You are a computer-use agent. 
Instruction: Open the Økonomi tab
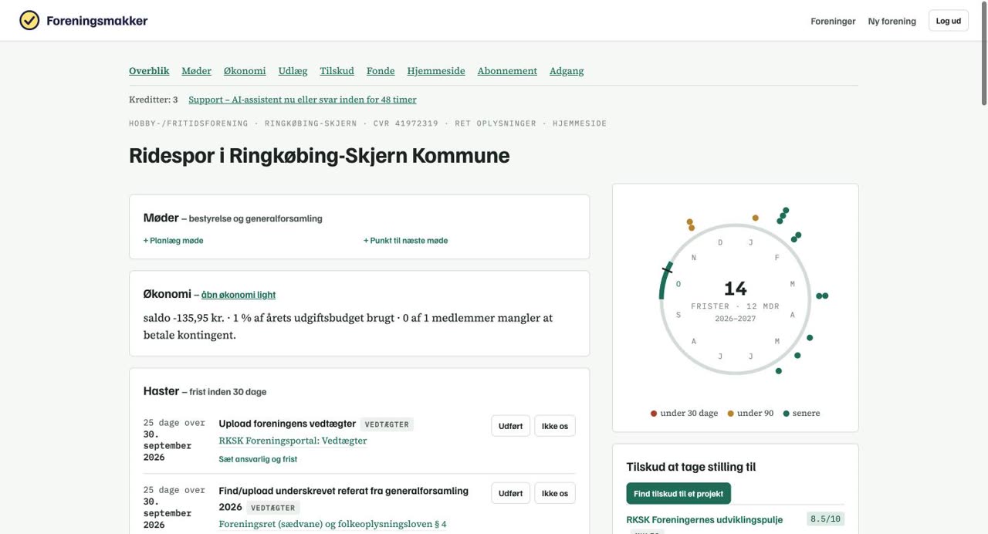[245, 71]
